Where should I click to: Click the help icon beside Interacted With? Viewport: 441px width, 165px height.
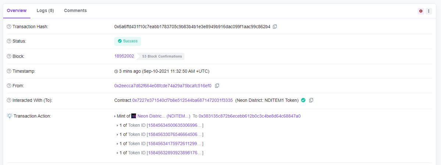(9, 100)
